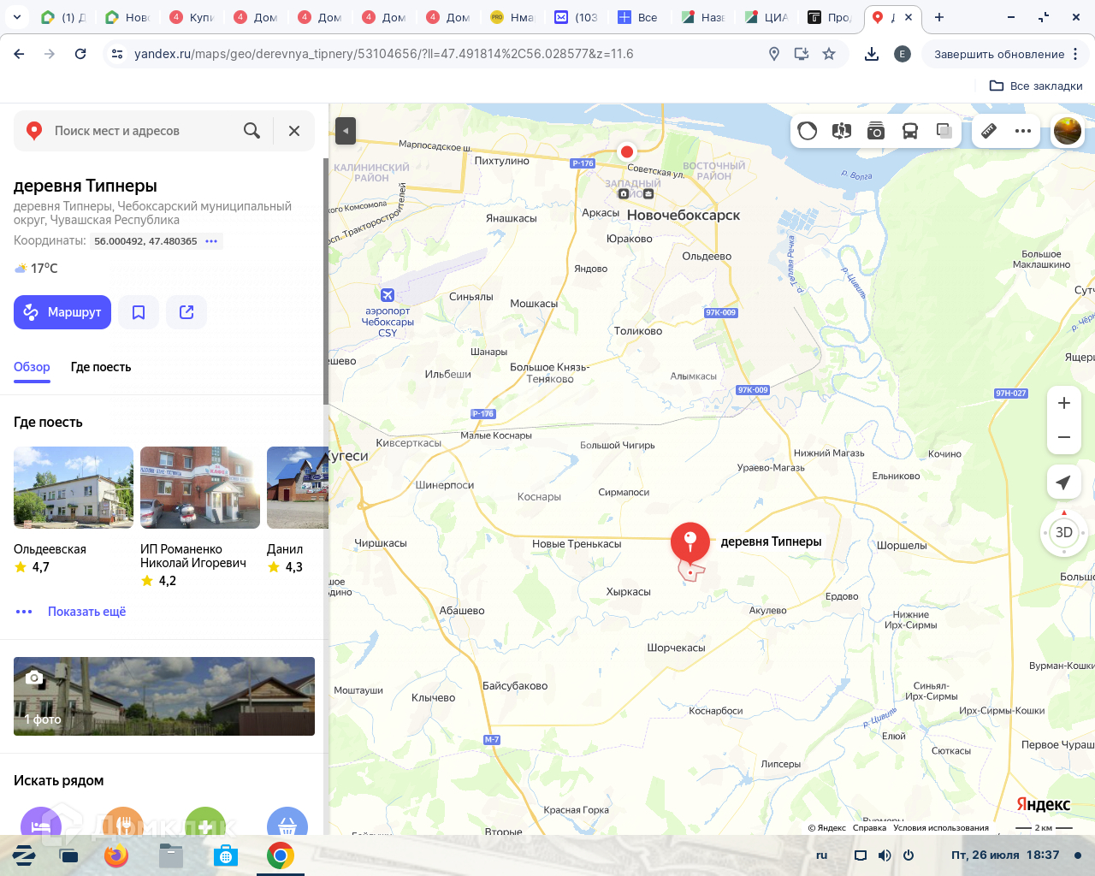
Task: Toggle map photos layer (camera icon)
Action: 876,131
